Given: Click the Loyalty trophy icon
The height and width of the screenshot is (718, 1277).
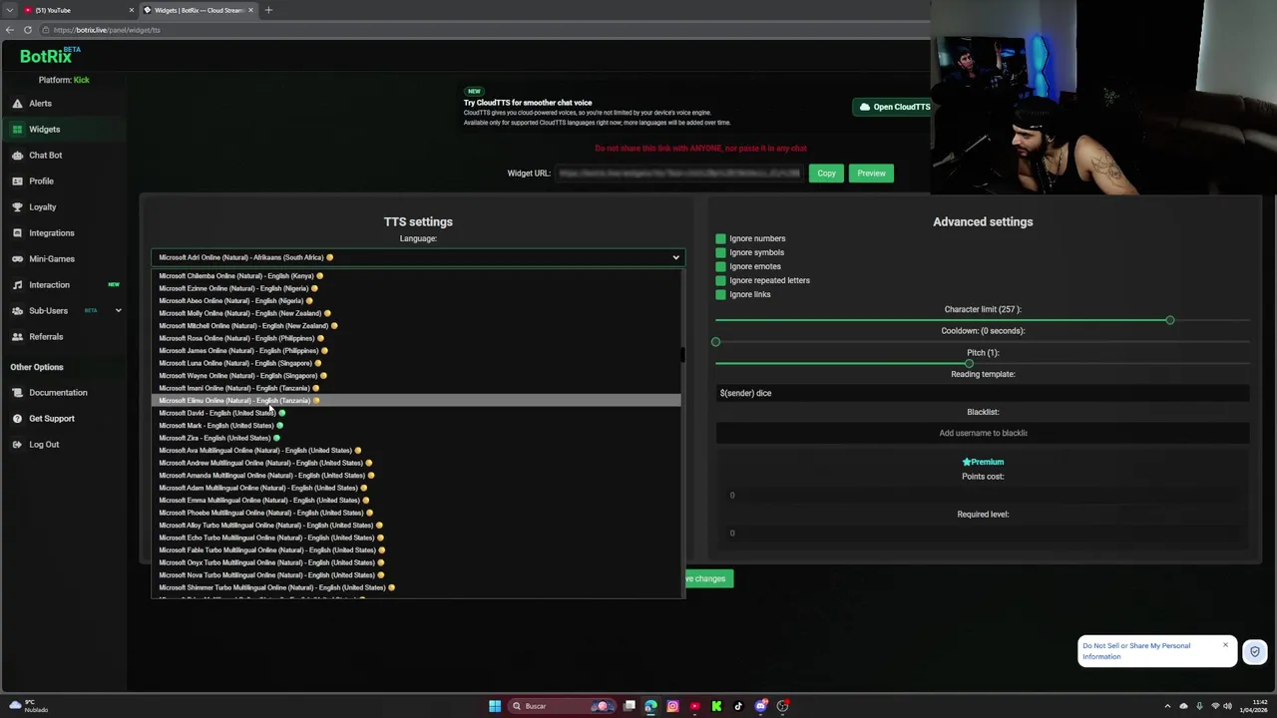Looking at the screenshot, I should [x=18, y=207].
